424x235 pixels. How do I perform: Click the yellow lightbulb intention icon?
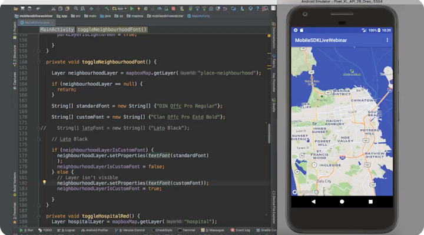point(44,182)
